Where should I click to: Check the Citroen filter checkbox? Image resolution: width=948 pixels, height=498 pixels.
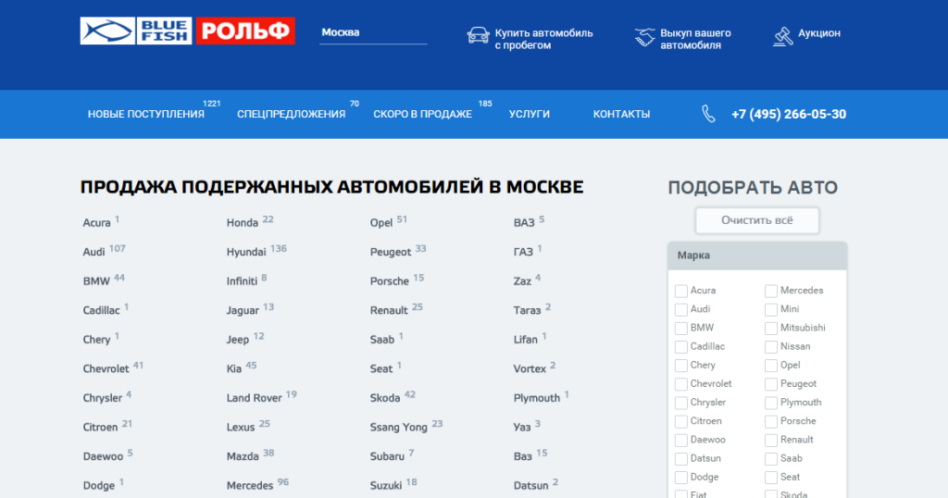pyautogui.click(x=680, y=422)
